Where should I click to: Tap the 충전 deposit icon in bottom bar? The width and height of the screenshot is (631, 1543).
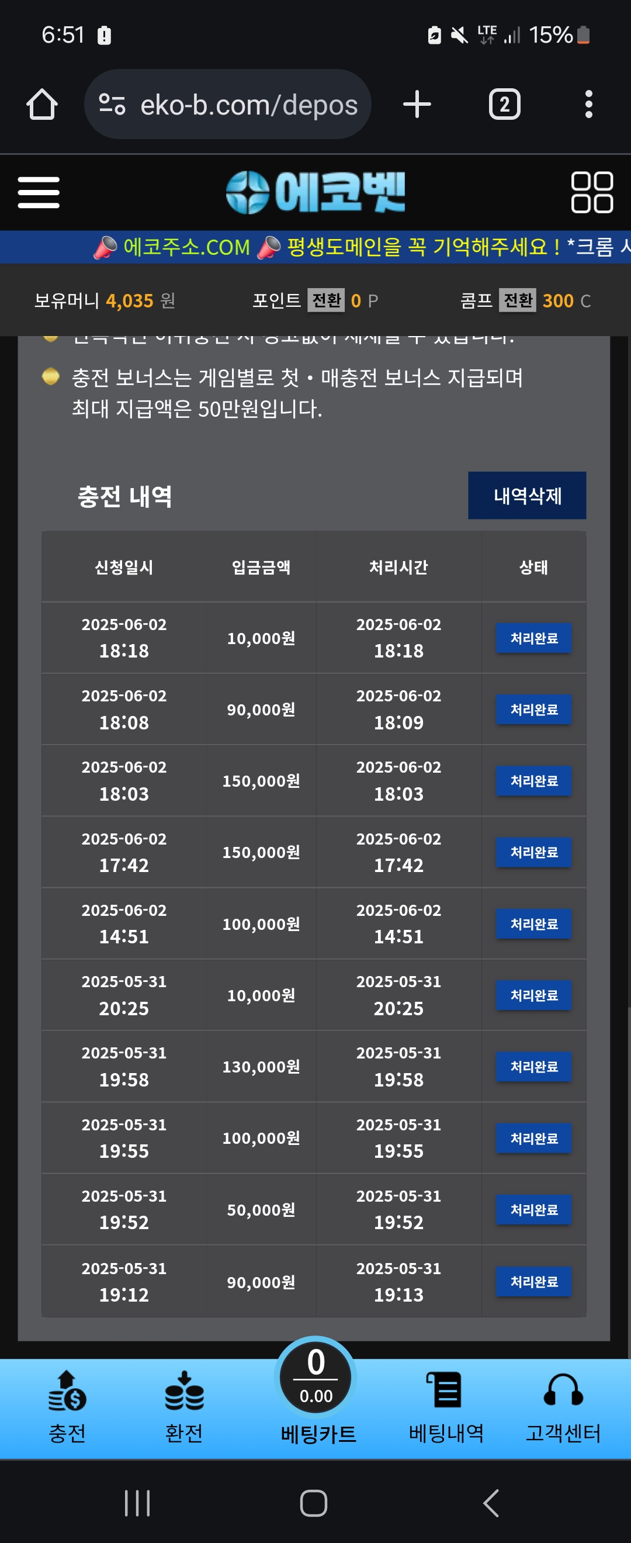pyautogui.click(x=67, y=1407)
